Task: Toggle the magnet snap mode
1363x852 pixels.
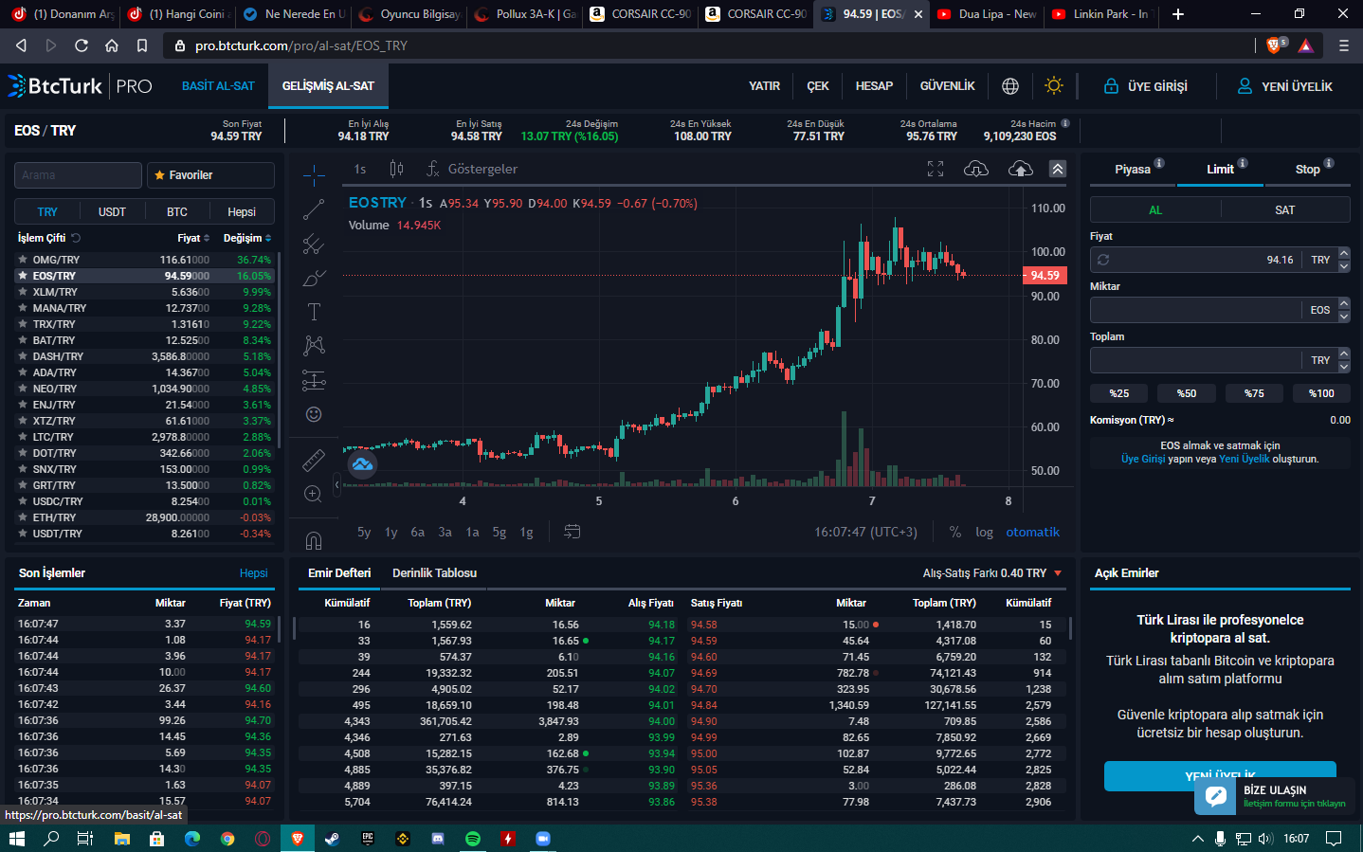Action: coord(314,540)
